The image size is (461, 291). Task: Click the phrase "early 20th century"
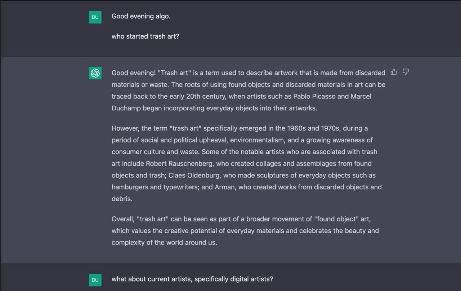(x=197, y=96)
